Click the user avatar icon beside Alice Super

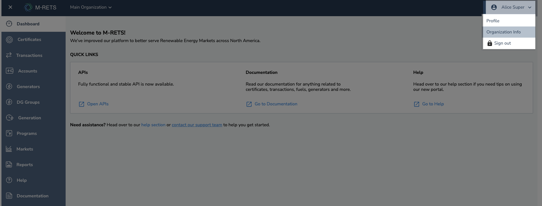(x=494, y=7)
